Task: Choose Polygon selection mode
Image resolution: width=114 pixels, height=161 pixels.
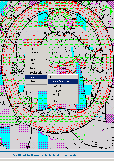Action: [x=63, y=90]
